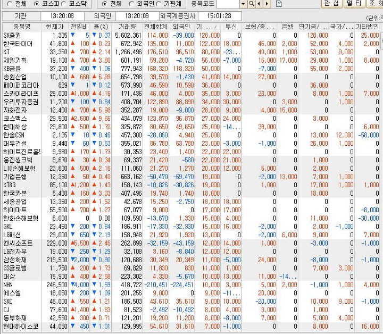This screenshot has width=383, height=334.
Task: Select the 대우건설 row
Action: pos(191,143)
